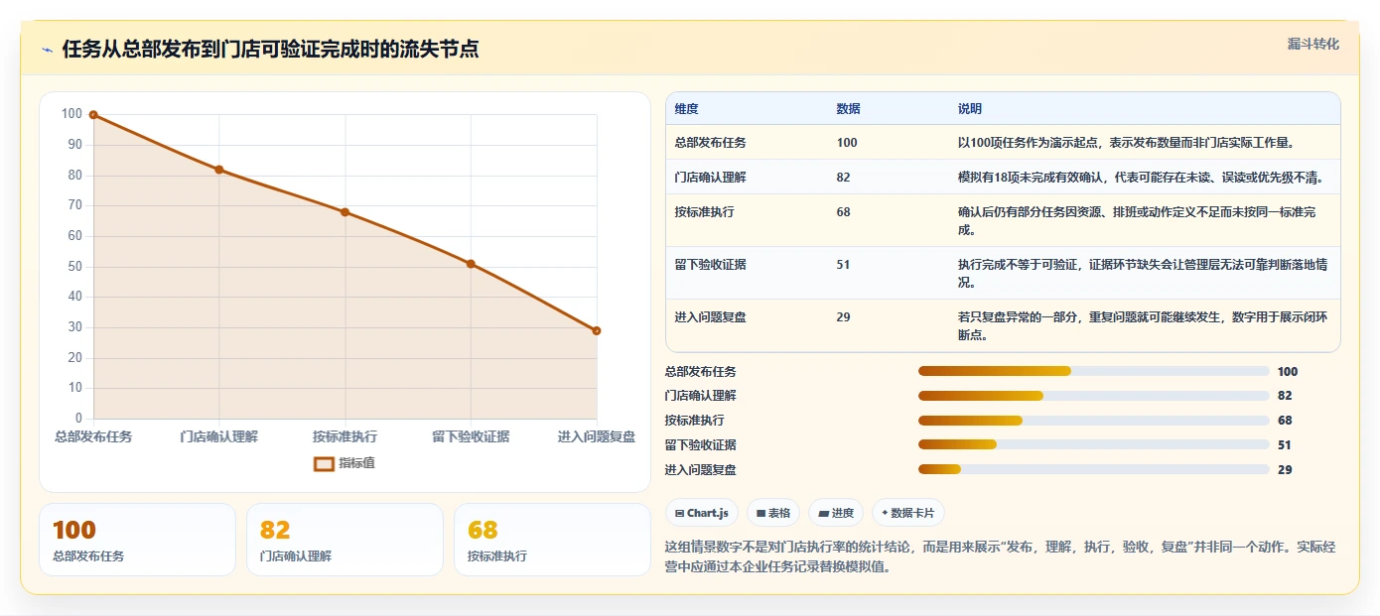Click the 门店确认理解 label on the chart x-axis
Viewport: 1380px width, 616px height.
pos(219,436)
